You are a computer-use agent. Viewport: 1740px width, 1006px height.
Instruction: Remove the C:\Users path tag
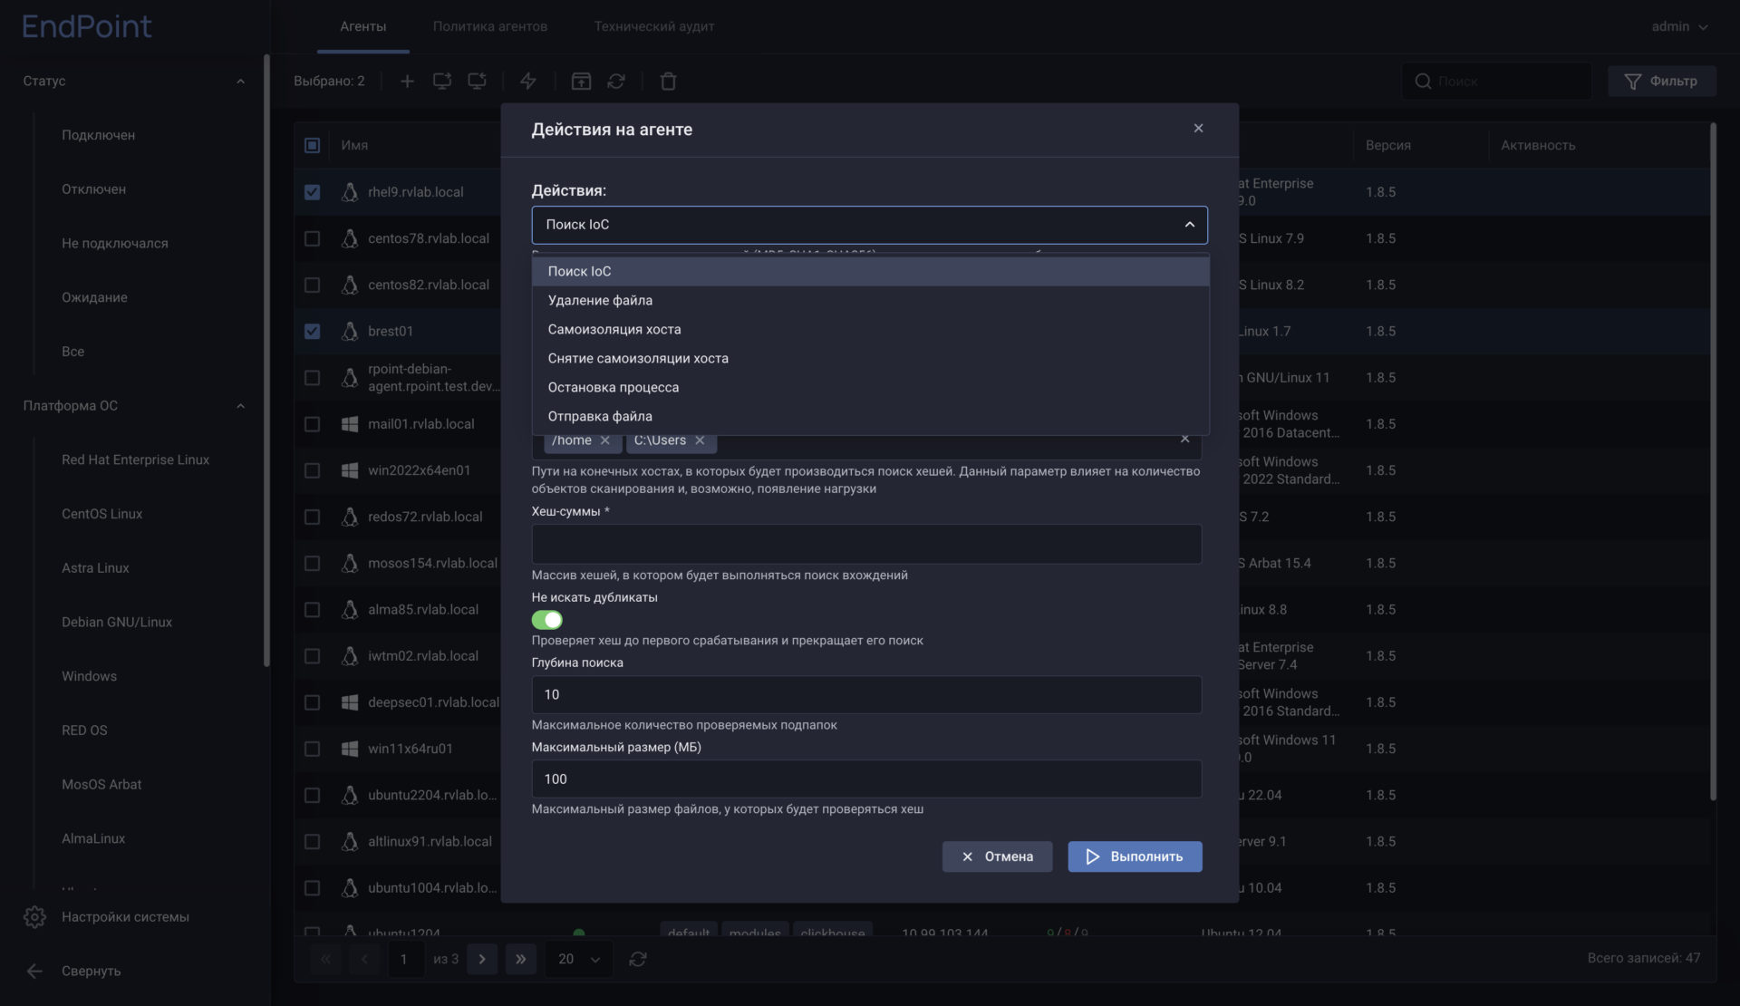point(700,440)
